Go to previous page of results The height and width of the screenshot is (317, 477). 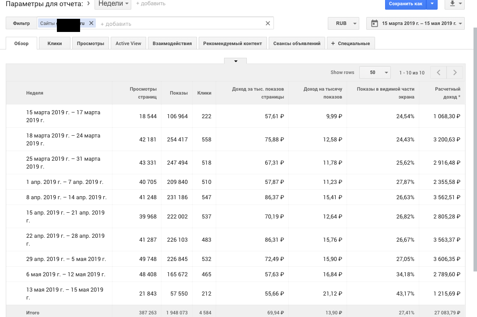pyautogui.click(x=438, y=73)
